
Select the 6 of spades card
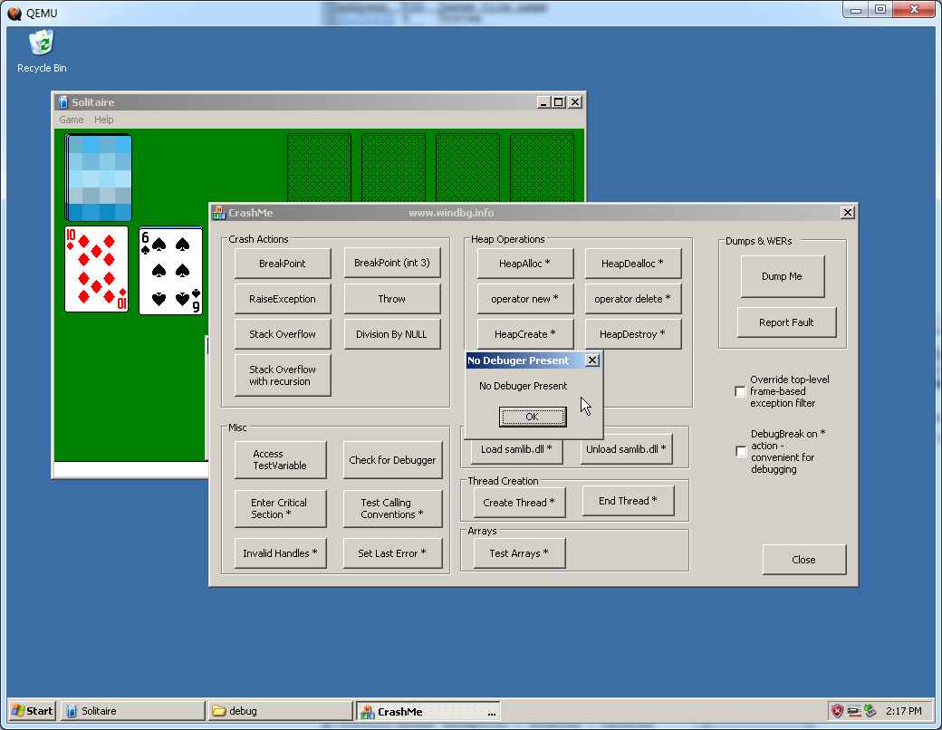coord(170,271)
